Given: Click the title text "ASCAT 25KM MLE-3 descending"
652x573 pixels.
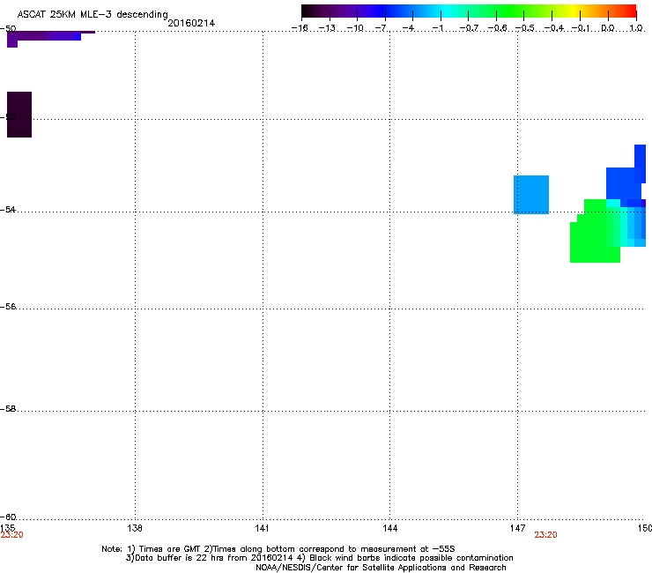Looking at the screenshot, I should (x=93, y=15).
